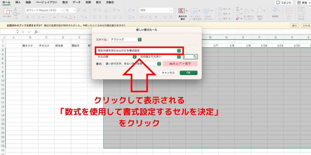
Task: Click the pink format preview sample
Action: 180,64
